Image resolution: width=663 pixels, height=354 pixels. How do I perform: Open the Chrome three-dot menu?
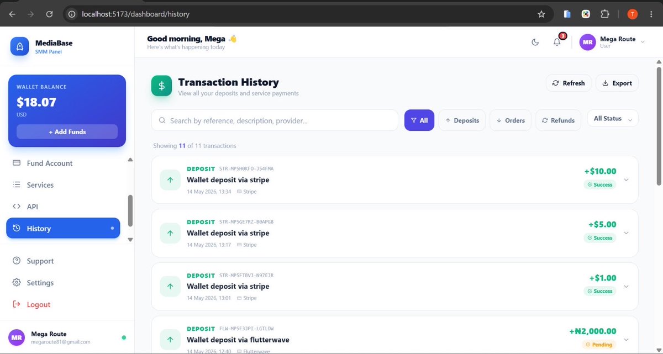pyautogui.click(x=651, y=14)
